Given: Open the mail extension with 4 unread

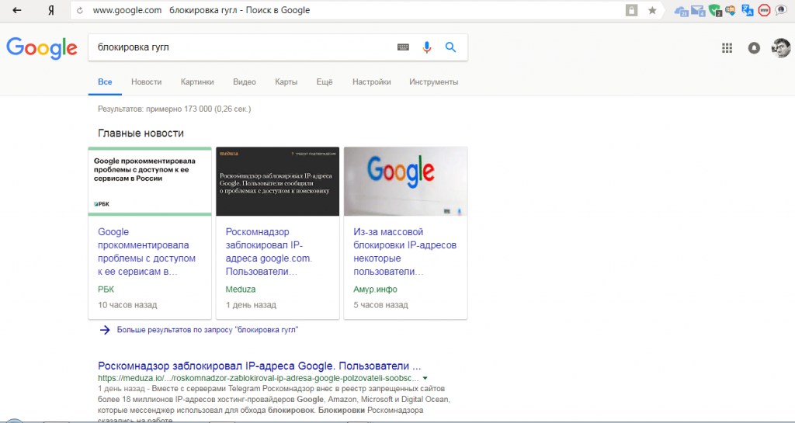Looking at the screenshot, I should pyautogui.click(x=698, y=10).
